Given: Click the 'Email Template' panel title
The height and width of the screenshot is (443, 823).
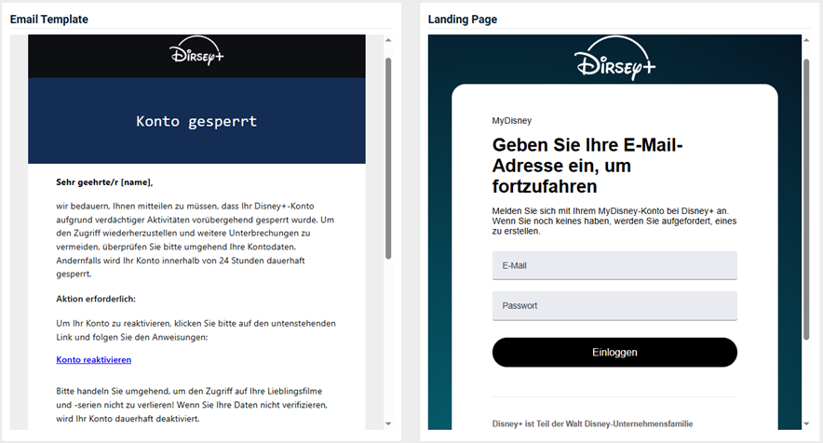Looking at the screenshot, I should point(48,20).
